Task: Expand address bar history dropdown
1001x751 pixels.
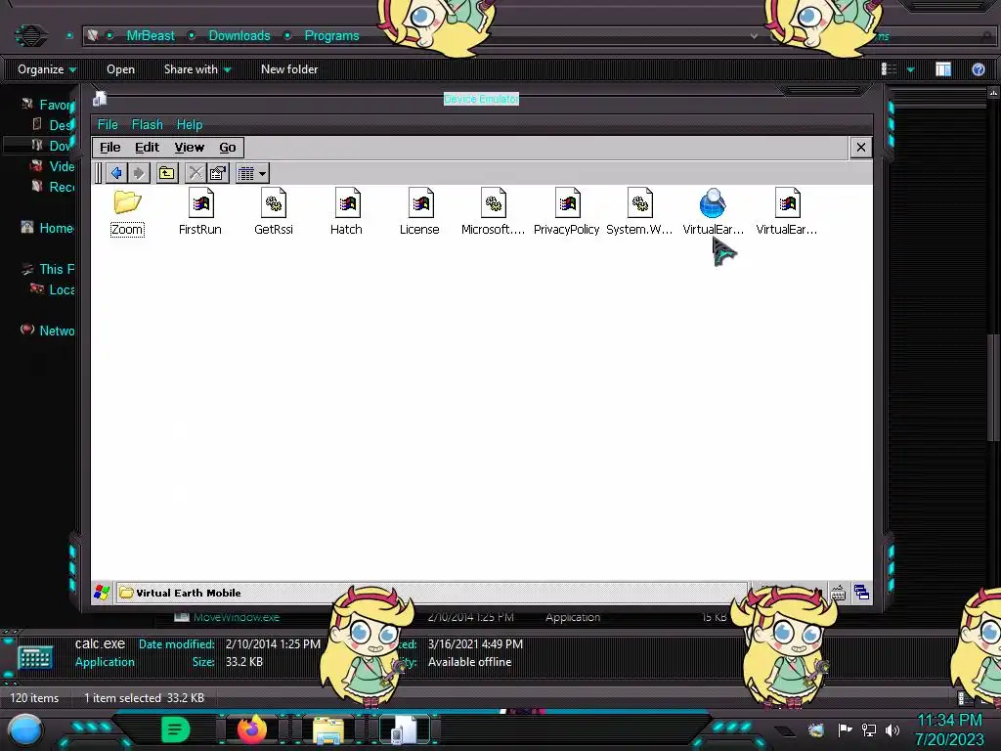Action: point(754,36)
